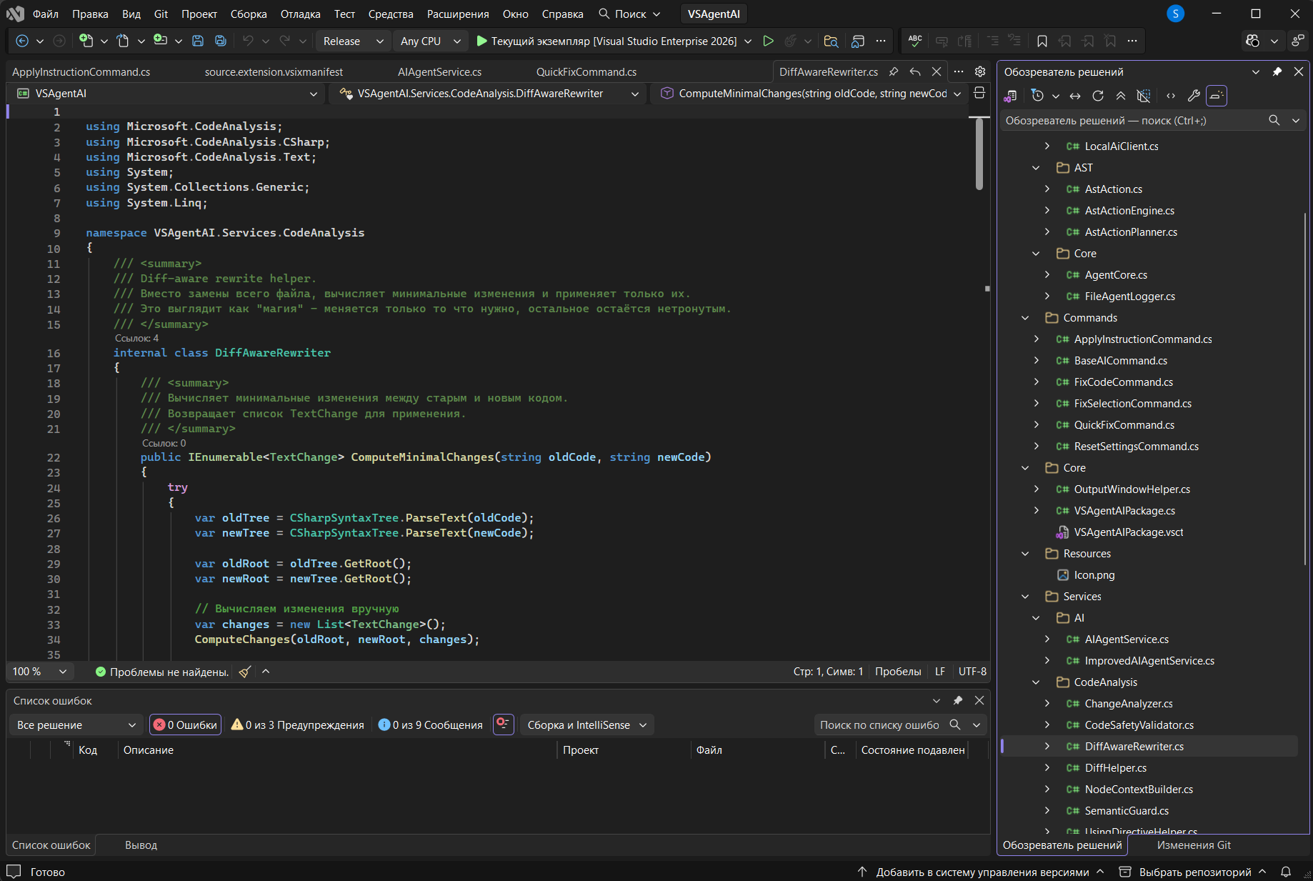Switch to the QuickFixCommand.cs tab

coord(586,72)
